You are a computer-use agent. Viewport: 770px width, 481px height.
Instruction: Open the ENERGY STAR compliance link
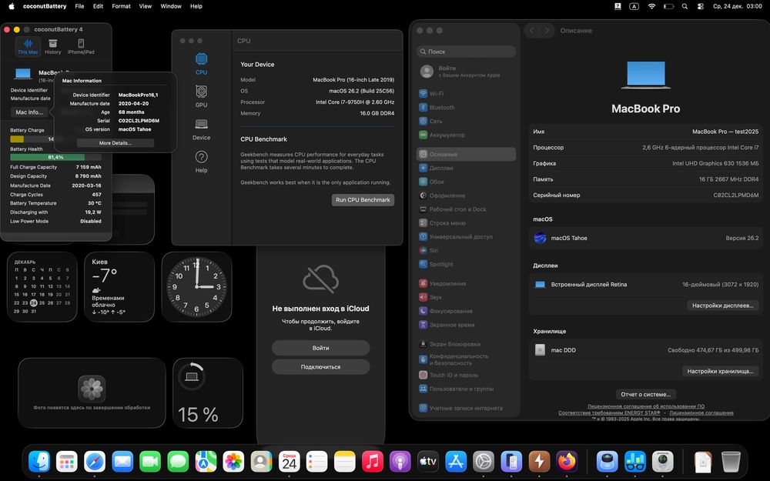[609, 413]
